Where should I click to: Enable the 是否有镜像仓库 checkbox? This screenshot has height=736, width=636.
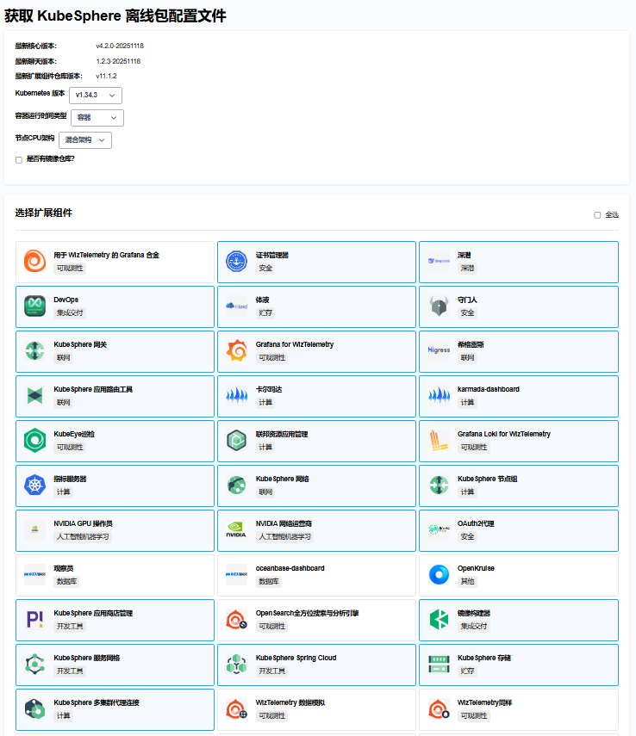pyautogui.click(x=19, y=159)
